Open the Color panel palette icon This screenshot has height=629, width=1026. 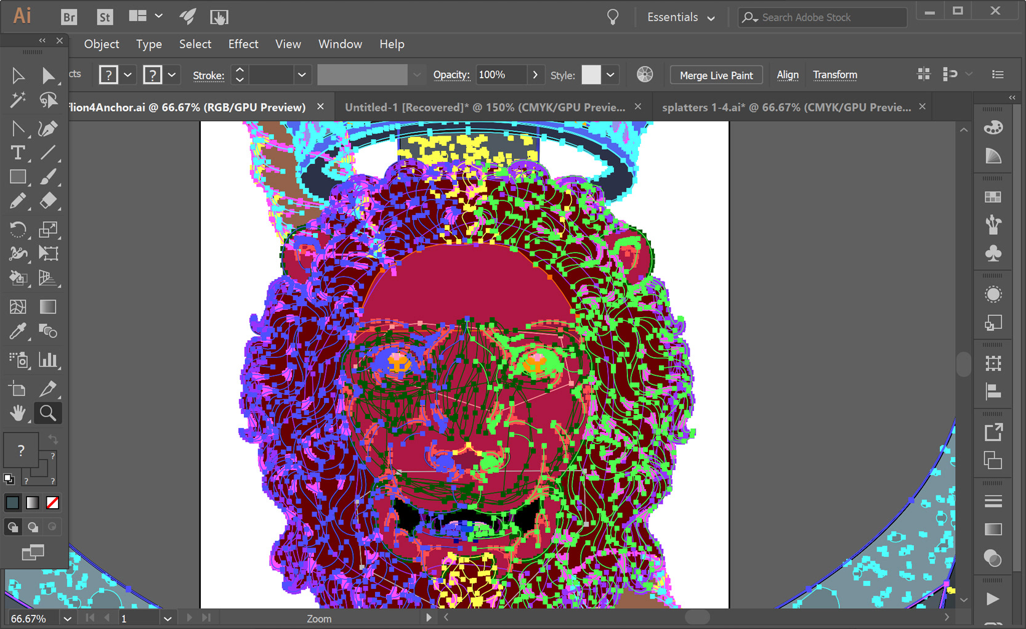pyautogui.click(x=993, y=128)
